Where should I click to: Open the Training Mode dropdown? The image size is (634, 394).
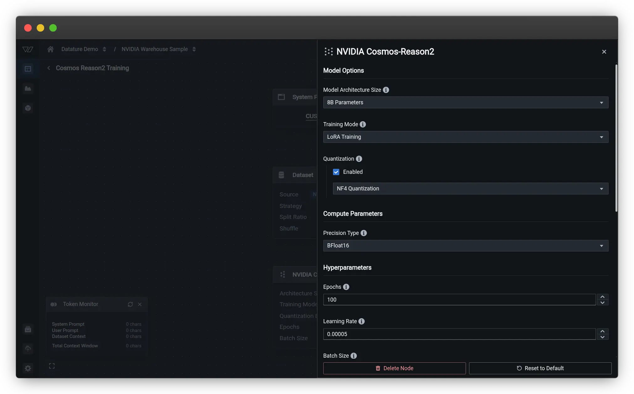coord(466,137)
